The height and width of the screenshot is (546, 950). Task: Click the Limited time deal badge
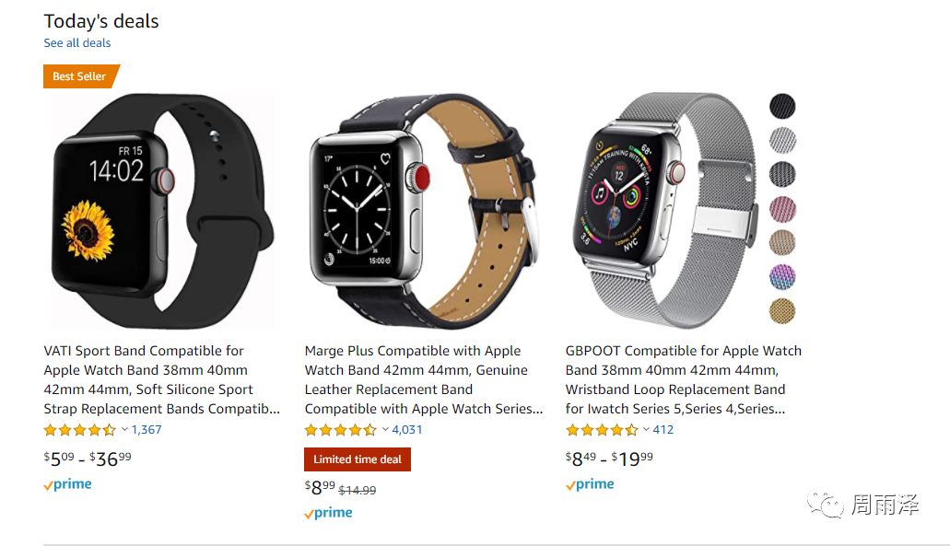pyautogui.click(x=358, y=459)
